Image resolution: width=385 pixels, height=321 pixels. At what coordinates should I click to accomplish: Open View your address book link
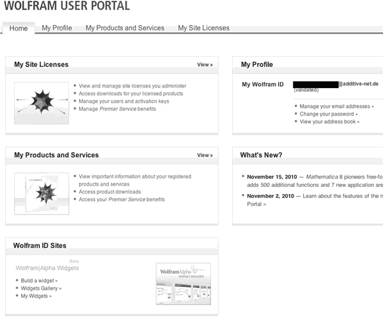tap(329, 121)
